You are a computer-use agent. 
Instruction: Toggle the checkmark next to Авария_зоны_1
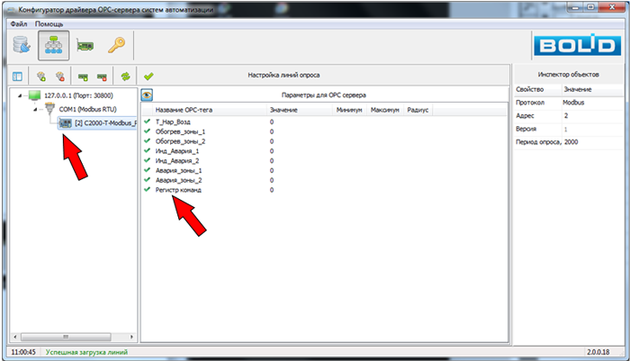tap(147, 170)
